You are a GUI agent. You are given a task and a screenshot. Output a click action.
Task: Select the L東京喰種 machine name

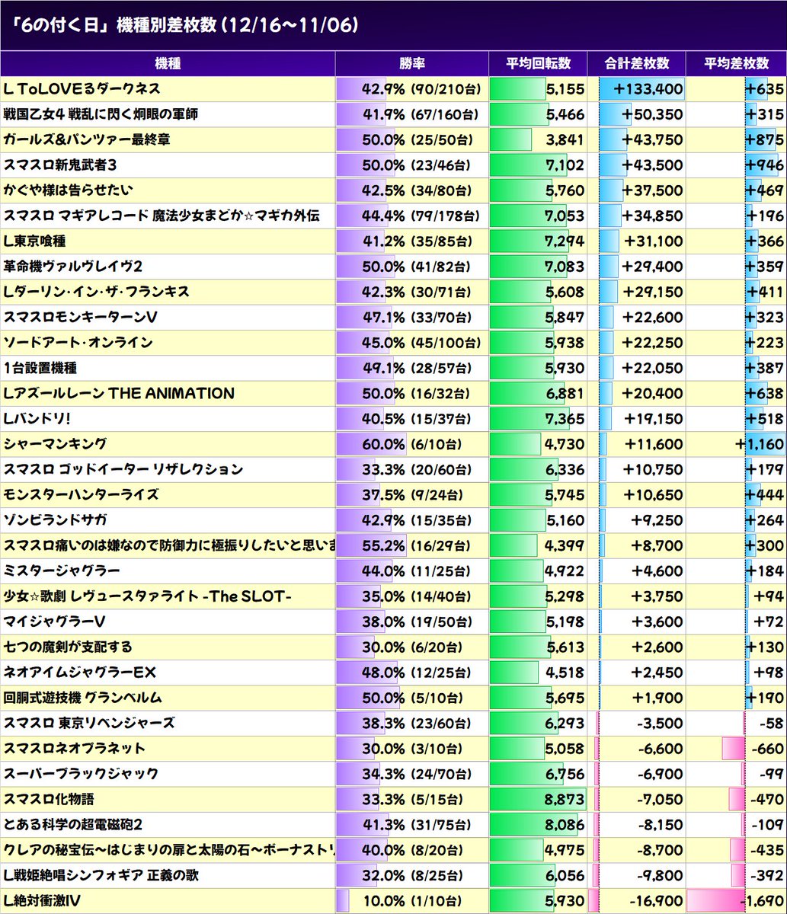pos(34,241)
